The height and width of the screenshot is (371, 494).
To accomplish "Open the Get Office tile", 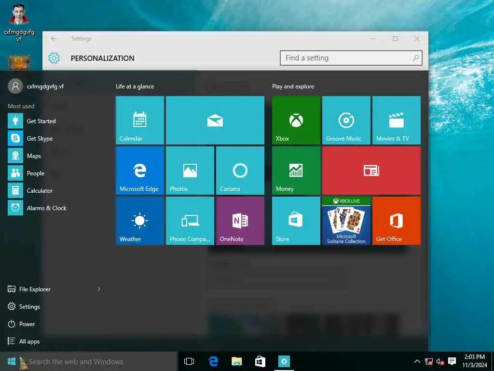I will pyautogui.click(x=397, y=220).
